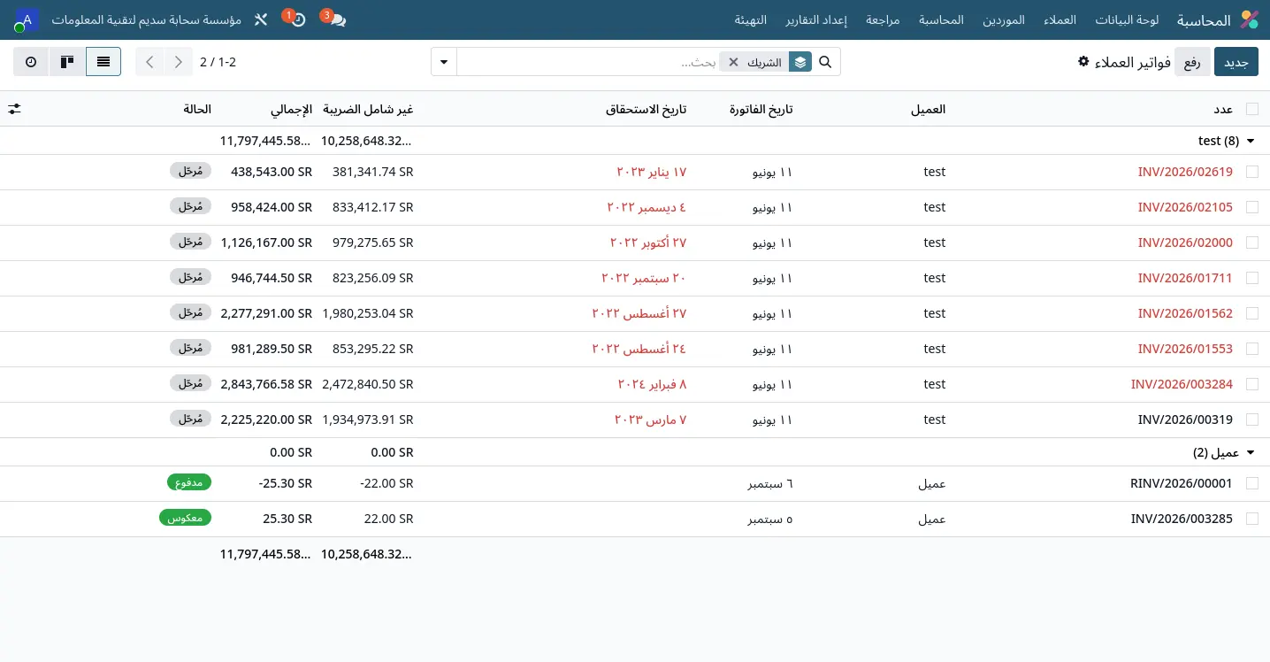1270x662 pixels.
Task: Switch to list view
Action: [x=103, y=62]
